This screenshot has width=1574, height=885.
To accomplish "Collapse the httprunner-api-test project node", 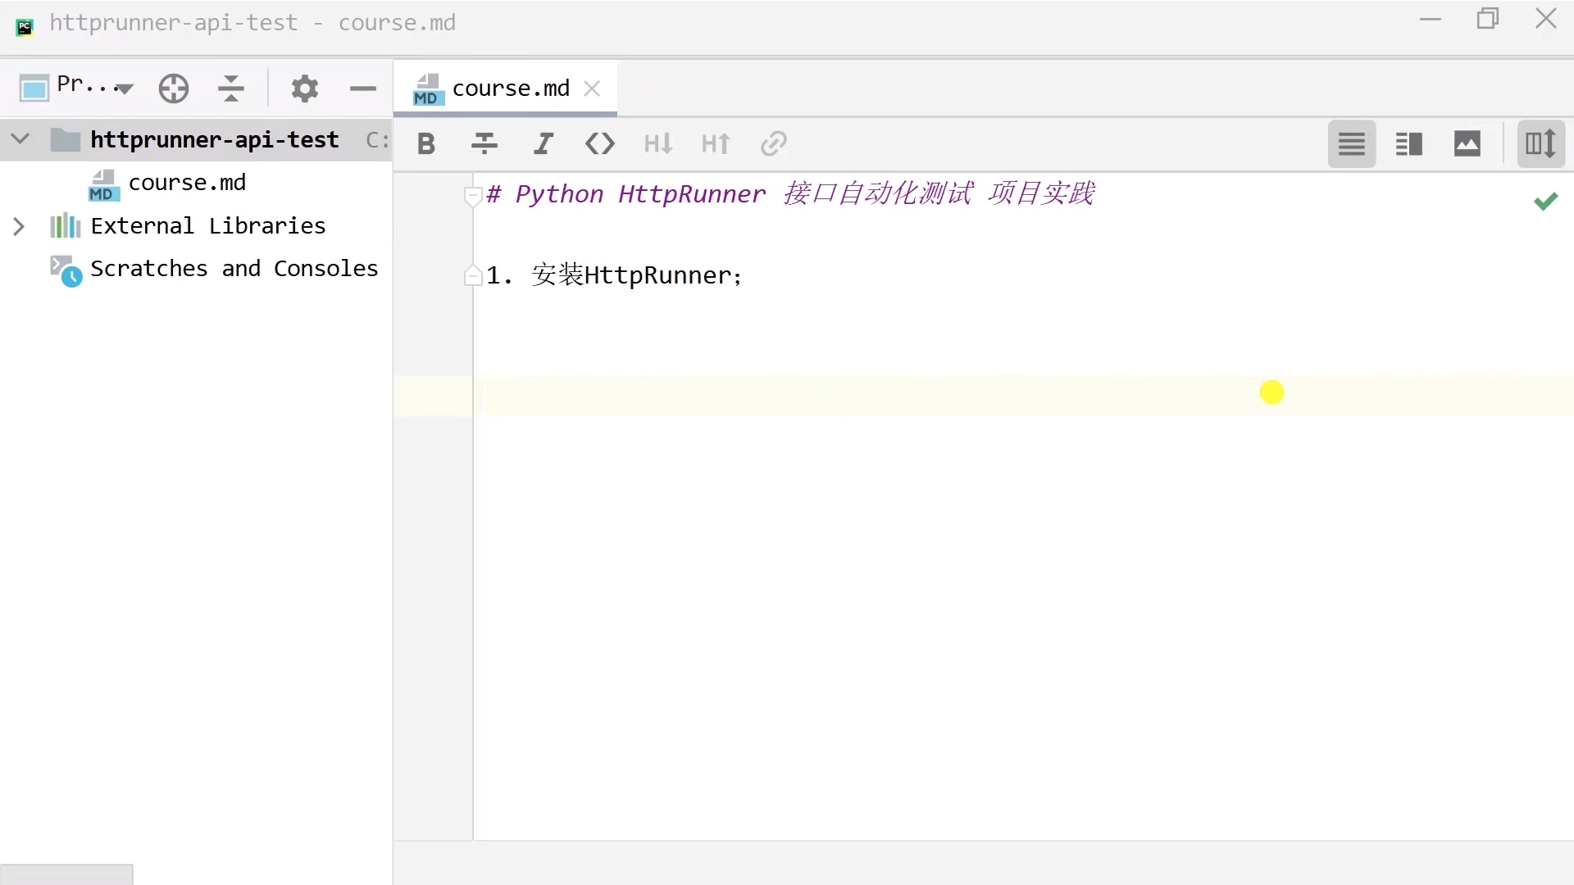I will [19, 139].
